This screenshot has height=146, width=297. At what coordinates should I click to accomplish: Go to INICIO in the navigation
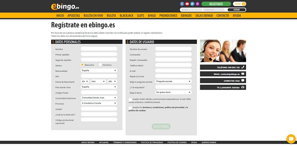tap(60, 16)
